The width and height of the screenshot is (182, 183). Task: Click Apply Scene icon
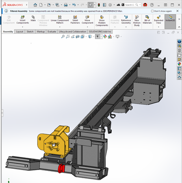coord(110,37)
